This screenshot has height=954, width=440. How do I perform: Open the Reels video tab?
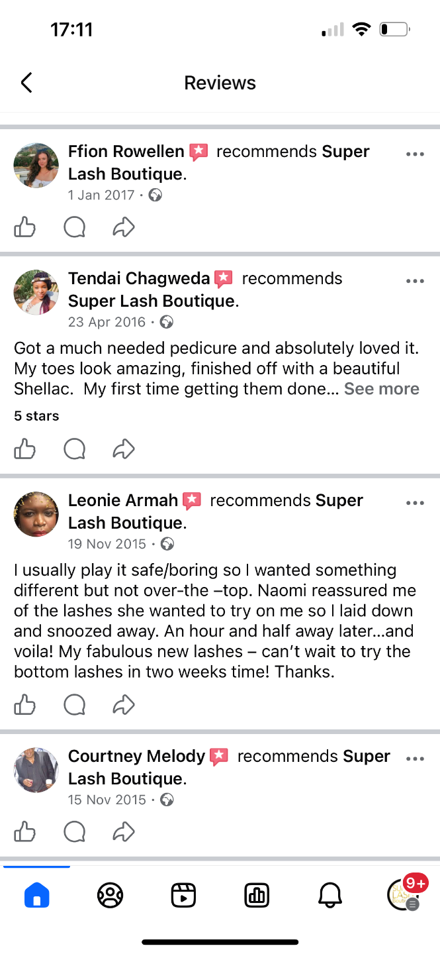point(183,896)
